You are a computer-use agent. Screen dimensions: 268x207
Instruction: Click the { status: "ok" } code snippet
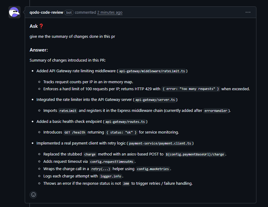click(121, 132)
